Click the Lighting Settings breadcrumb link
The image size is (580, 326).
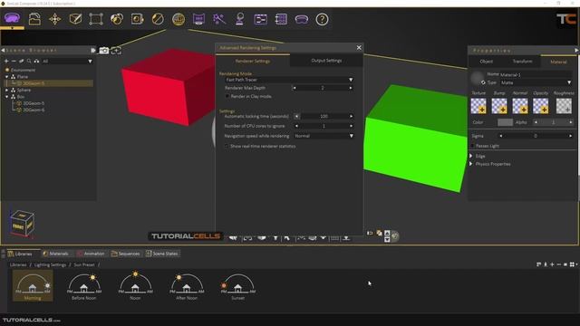(x=50, y=264)
